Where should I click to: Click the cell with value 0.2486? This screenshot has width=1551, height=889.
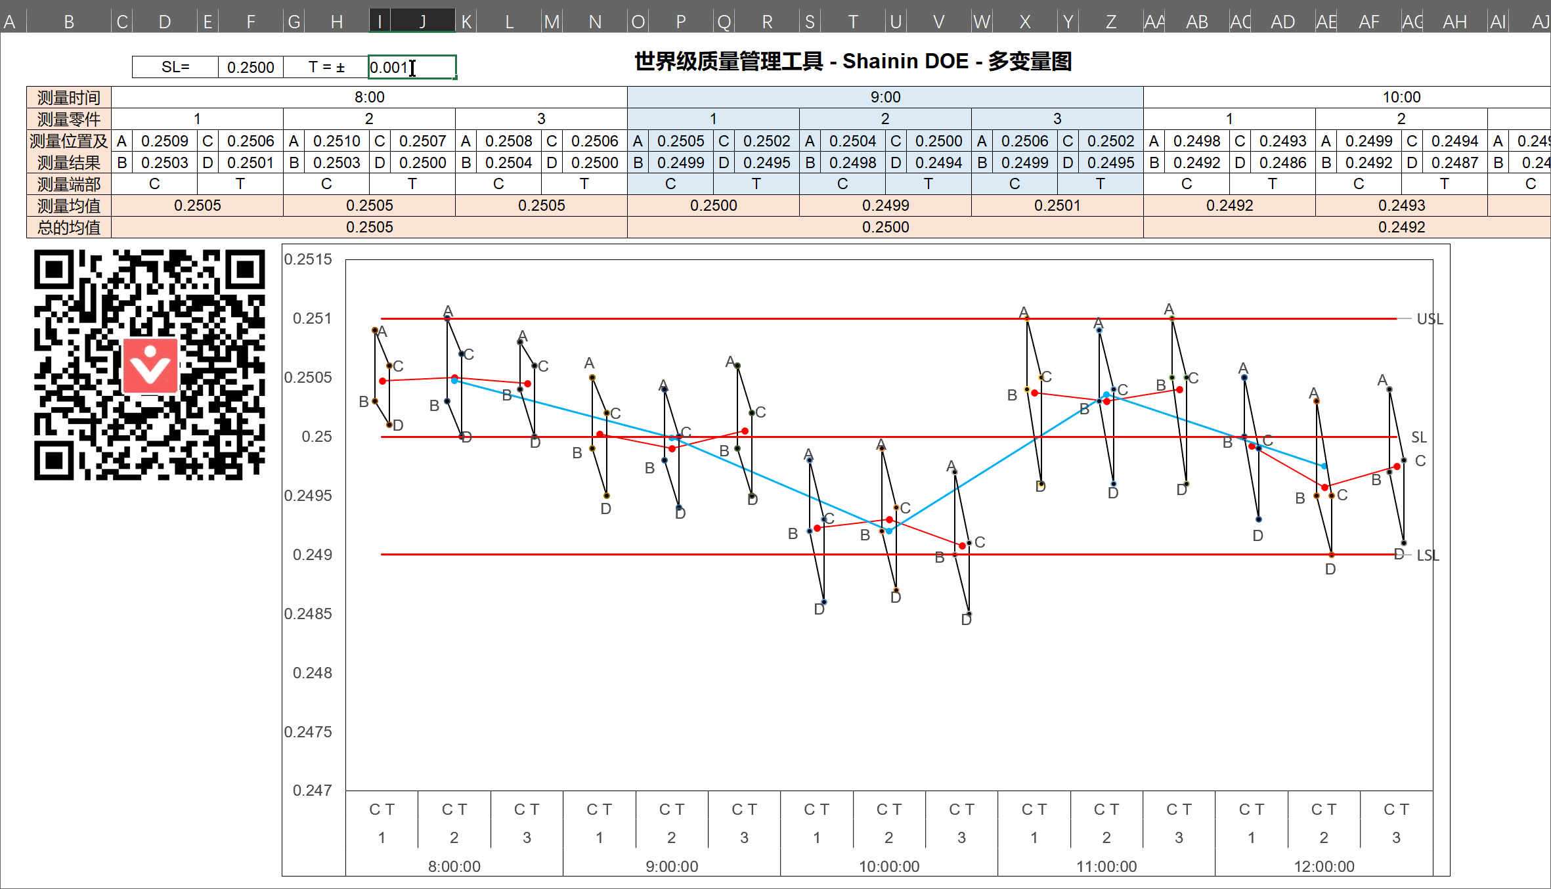pyautogui.click(x=1283, y=162)
